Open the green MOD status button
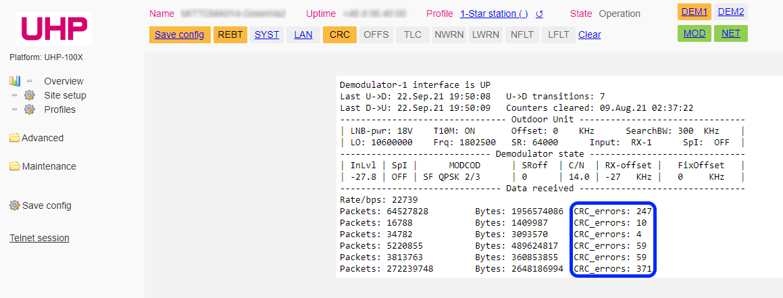Image resolution: width=783 pixels, height=298 pixels. tap(694, 33)
